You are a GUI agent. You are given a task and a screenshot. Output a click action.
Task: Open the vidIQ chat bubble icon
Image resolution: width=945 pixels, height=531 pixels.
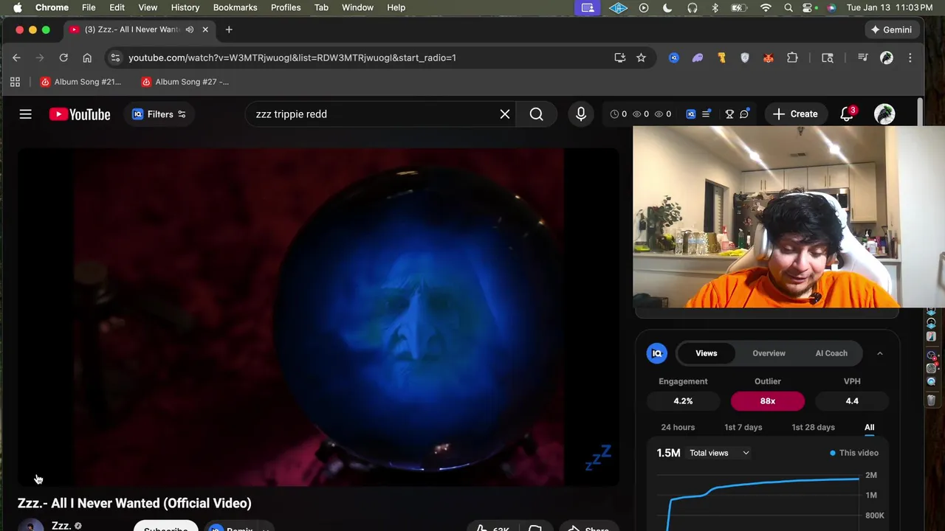(x=744, y=114)
